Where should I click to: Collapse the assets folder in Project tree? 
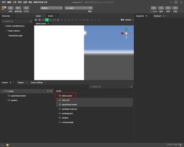coord(4,91)
